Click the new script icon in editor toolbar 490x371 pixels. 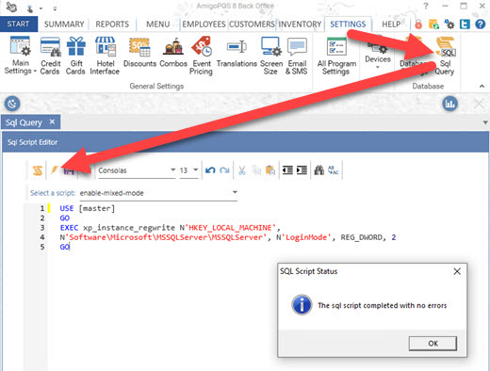pos(38,170)
